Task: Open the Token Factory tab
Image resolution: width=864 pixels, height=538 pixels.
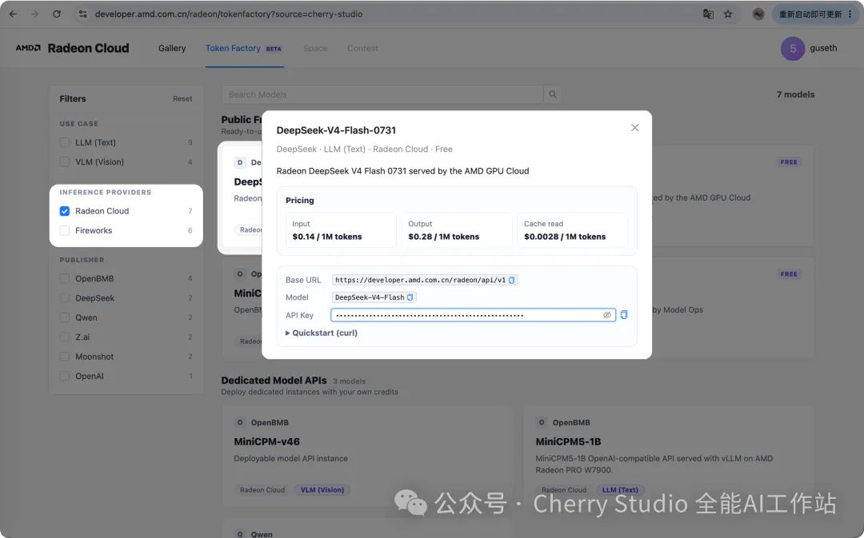Action: (x=243, y=49)
